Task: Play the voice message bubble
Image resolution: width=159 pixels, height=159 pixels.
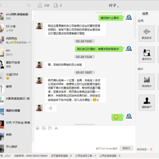Action: click(x=51, y=108)
